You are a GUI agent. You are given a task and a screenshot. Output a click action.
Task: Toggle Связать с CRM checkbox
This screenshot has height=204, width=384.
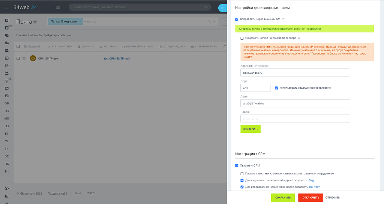click(237, 165)
